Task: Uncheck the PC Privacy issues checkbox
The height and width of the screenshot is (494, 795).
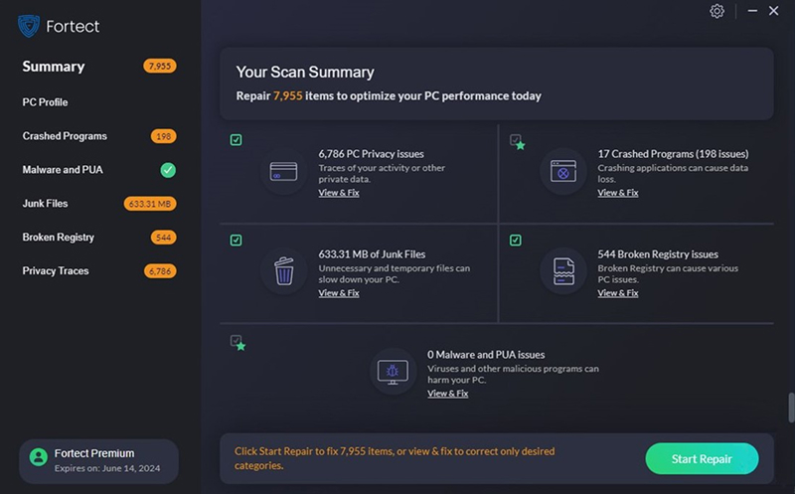Action: 236,139
